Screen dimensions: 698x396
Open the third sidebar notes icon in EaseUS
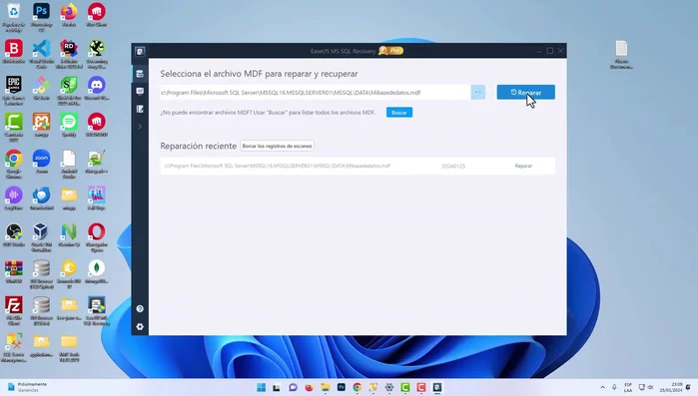tap(140, 109)
